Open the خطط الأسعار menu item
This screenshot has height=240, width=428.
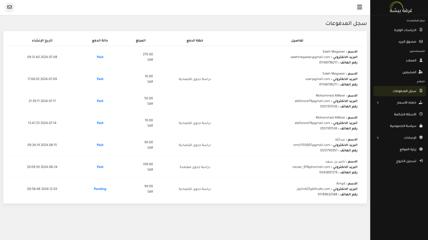click(406, 103)
